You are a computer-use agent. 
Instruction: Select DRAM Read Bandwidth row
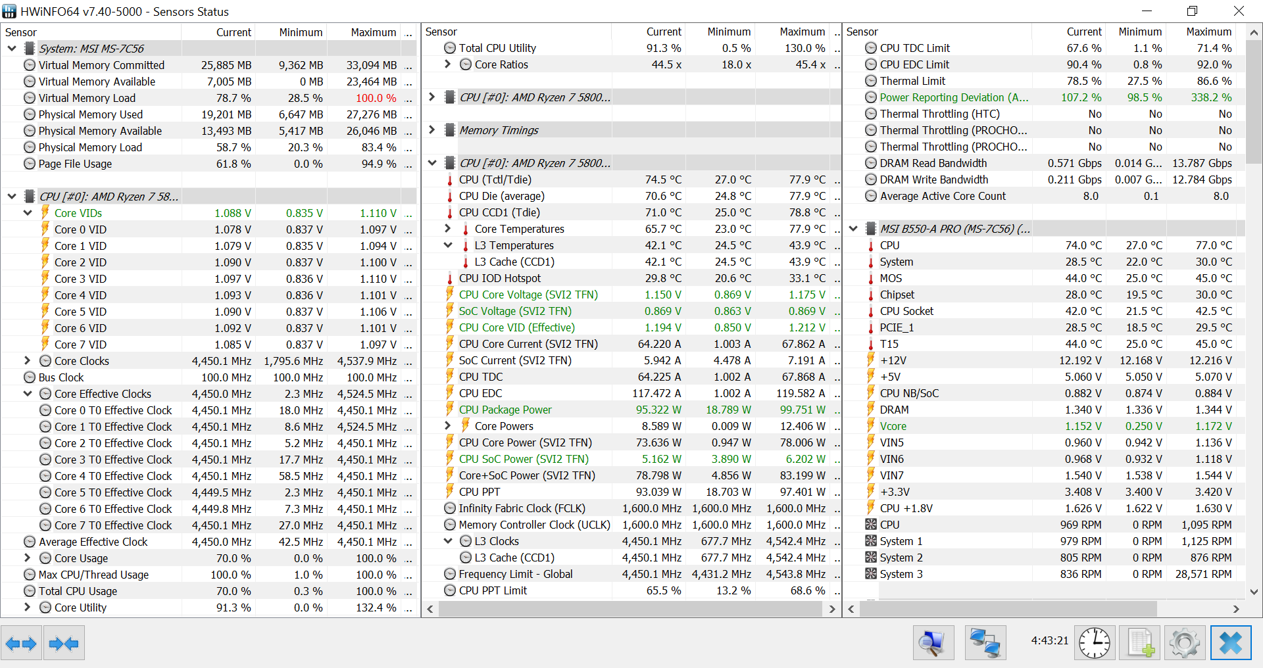tap(1044, 163)
